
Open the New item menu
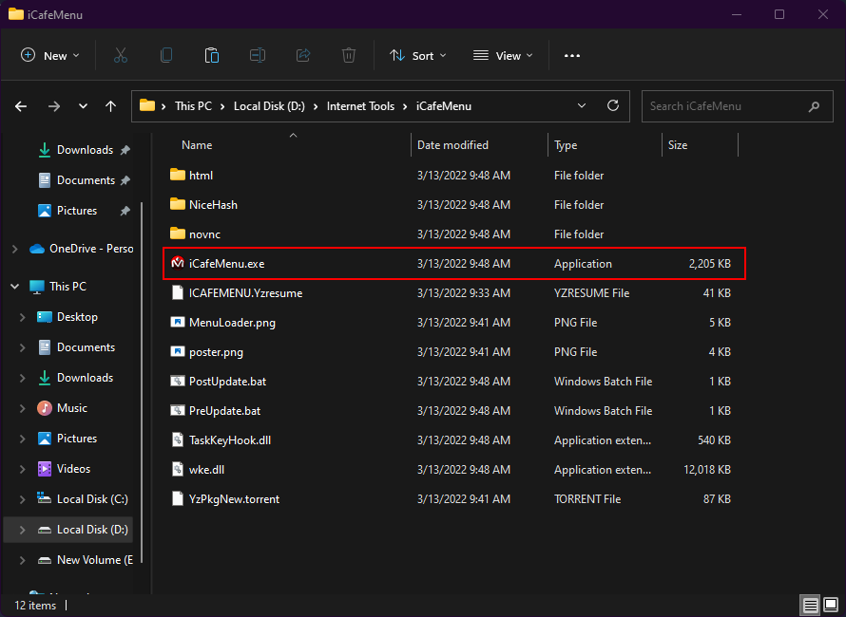tap(49, 56)
